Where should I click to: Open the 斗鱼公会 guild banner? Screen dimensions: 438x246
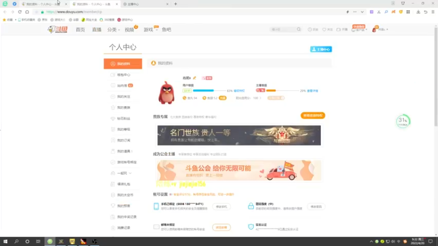pyautogui.click(x=239, y=171)
